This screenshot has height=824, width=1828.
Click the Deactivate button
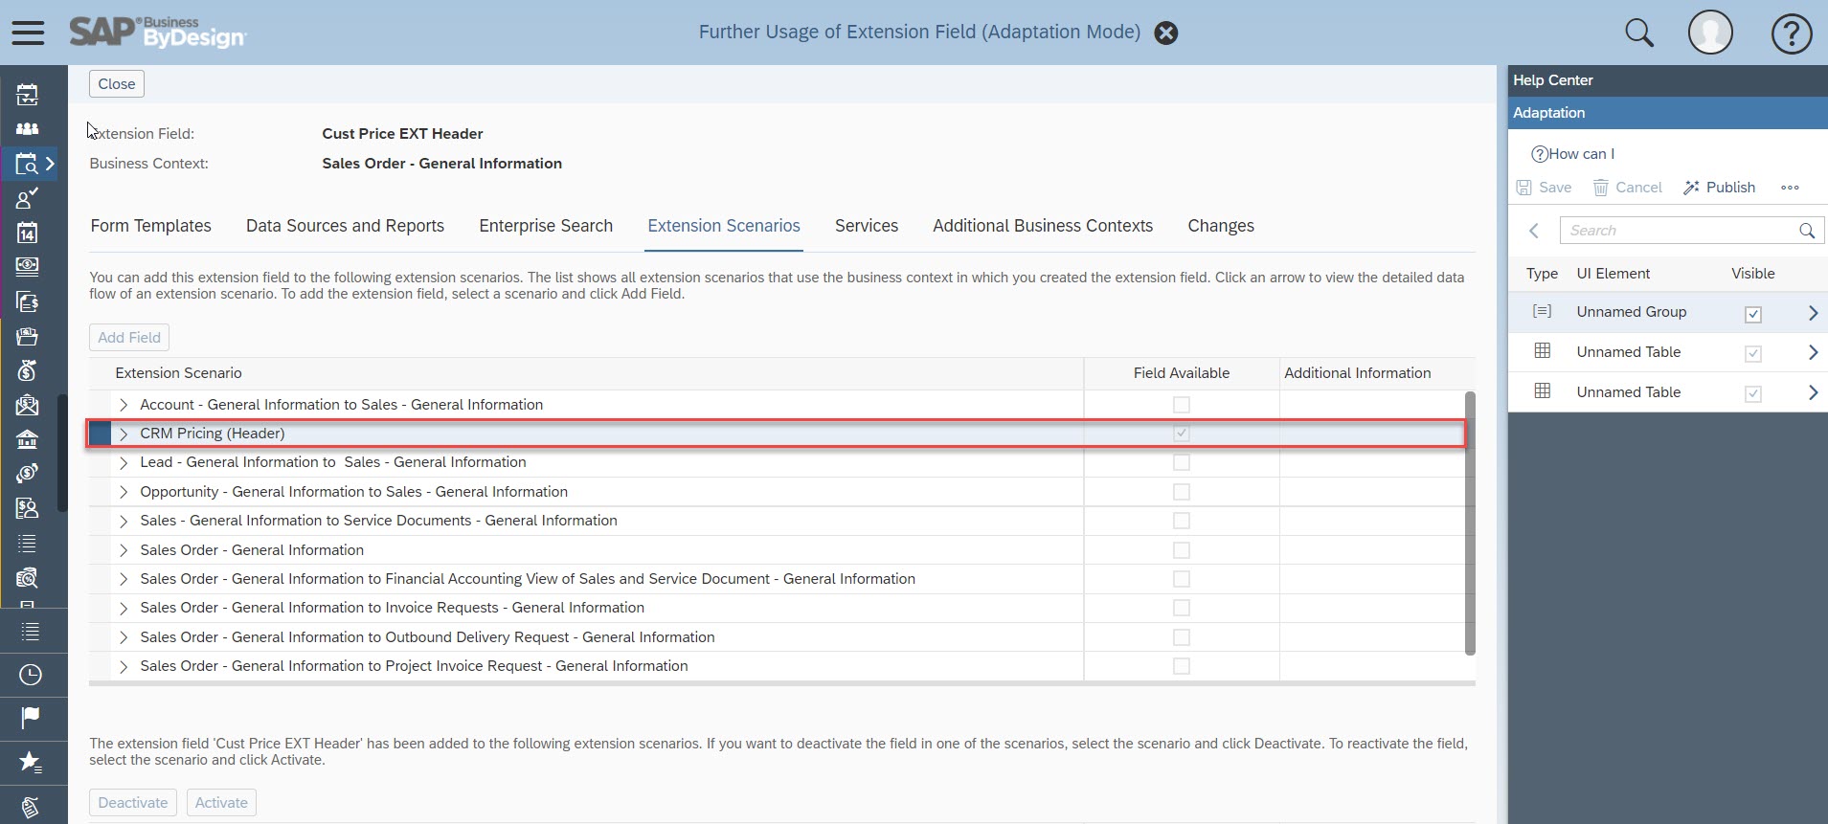133,803
